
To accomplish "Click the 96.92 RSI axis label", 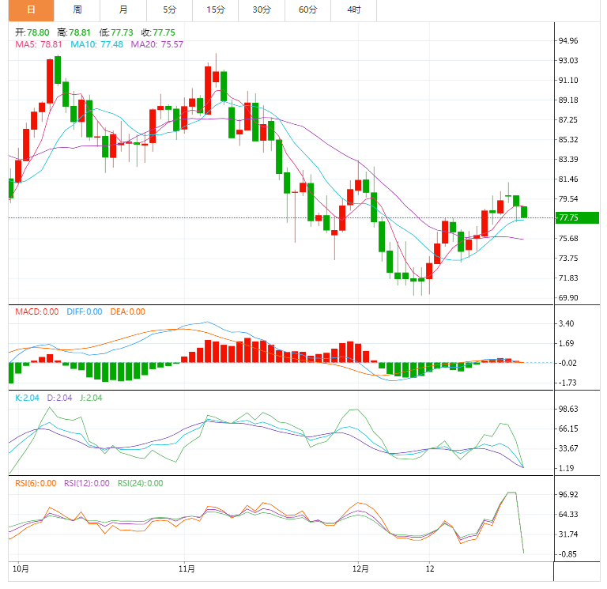I will click(568, 494).
